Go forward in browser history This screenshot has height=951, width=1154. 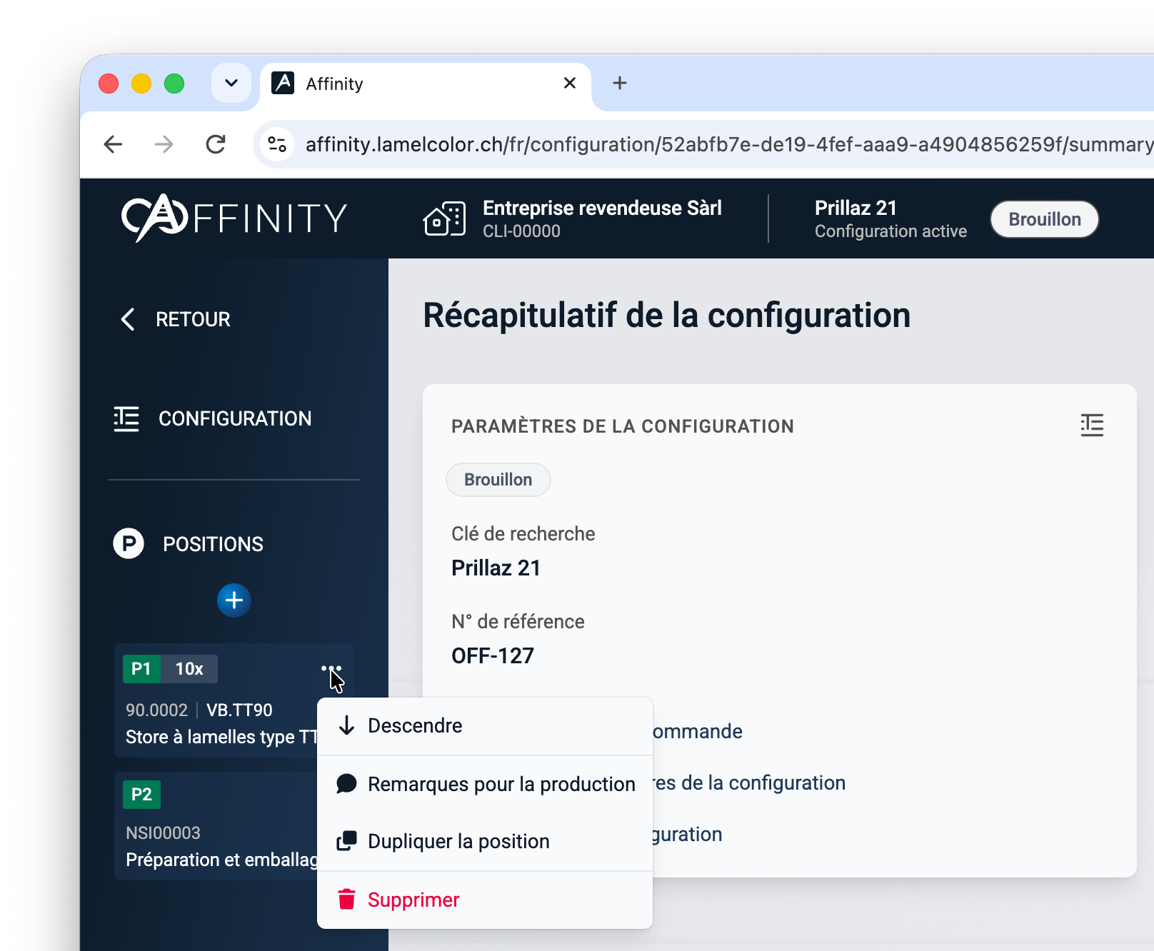pyautogui.click(x=164, y=145)
